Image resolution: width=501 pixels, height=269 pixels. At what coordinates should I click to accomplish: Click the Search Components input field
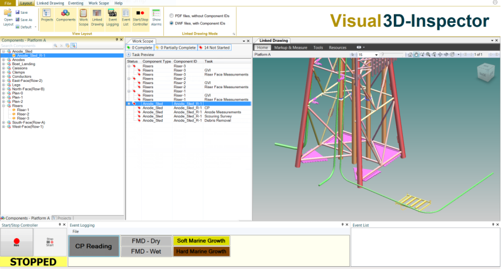coord(27,46)
